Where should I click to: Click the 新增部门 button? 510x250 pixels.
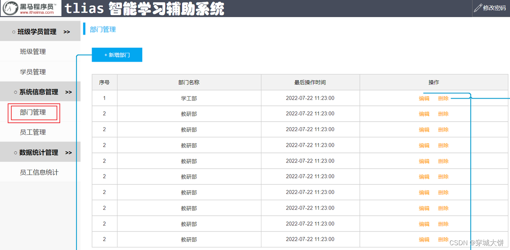117,54
